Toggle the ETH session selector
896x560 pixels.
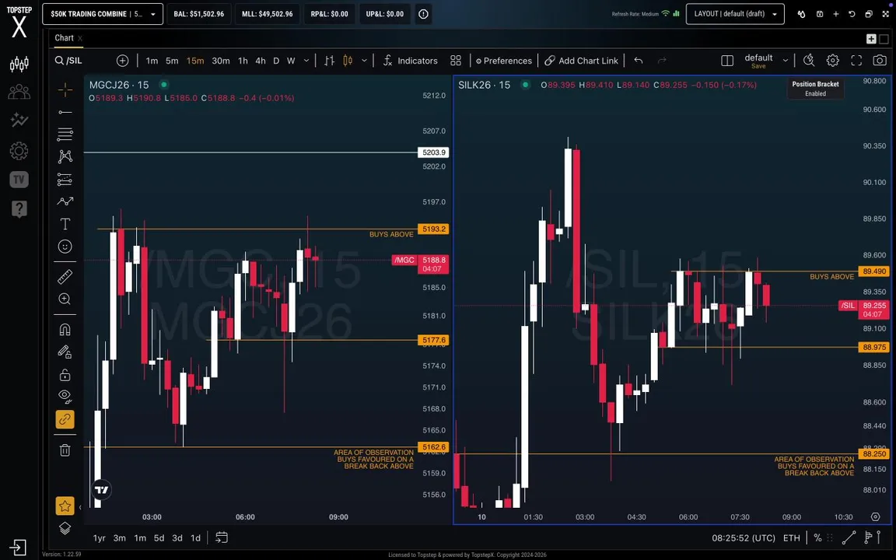click(x=792, y=537)
